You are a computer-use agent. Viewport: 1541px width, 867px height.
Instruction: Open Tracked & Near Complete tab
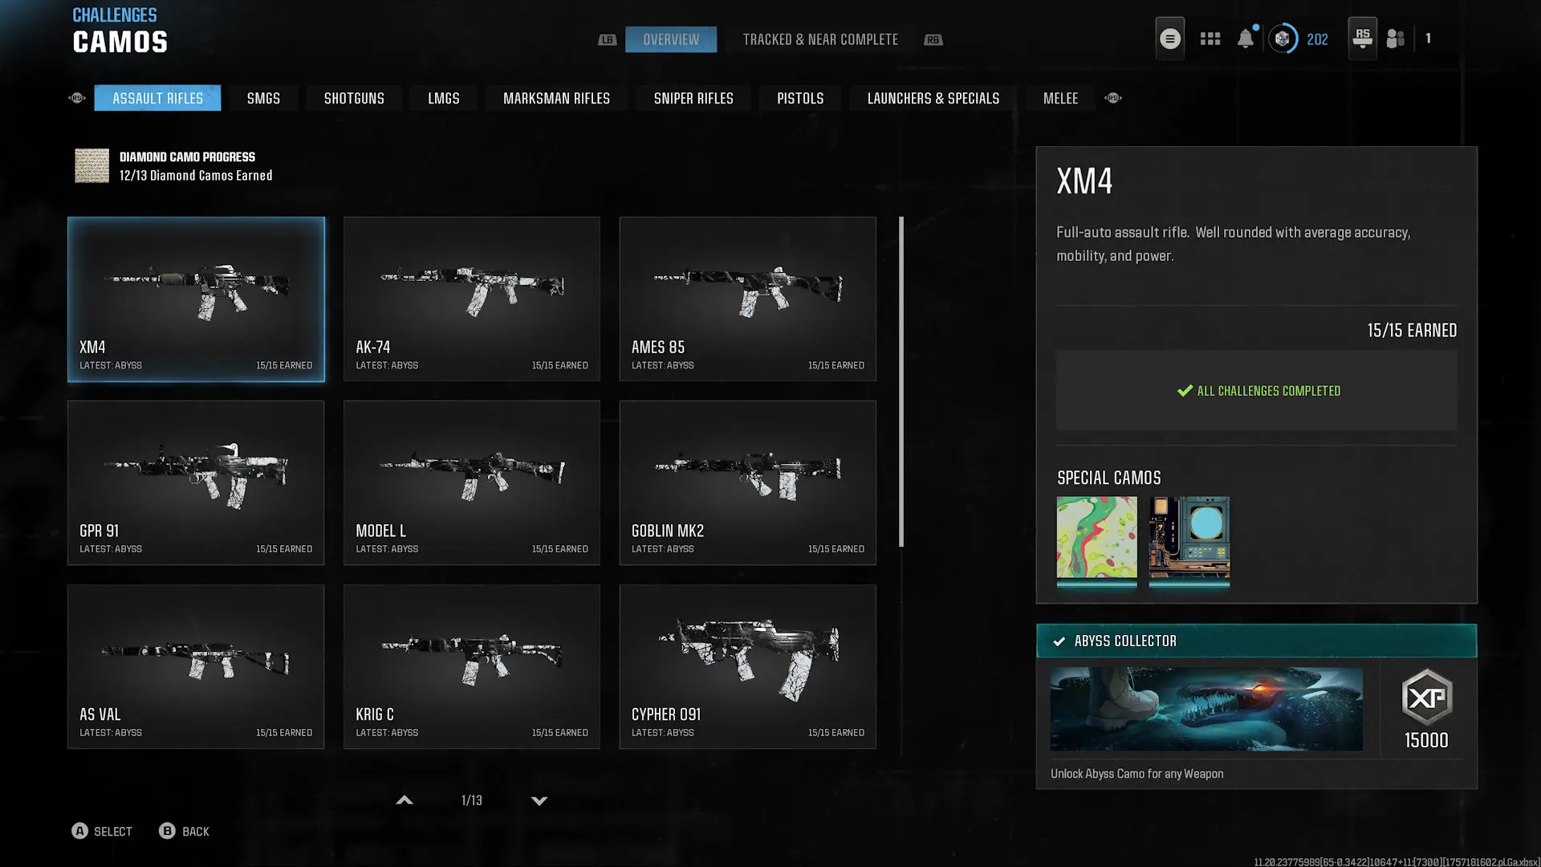[819, 39]
